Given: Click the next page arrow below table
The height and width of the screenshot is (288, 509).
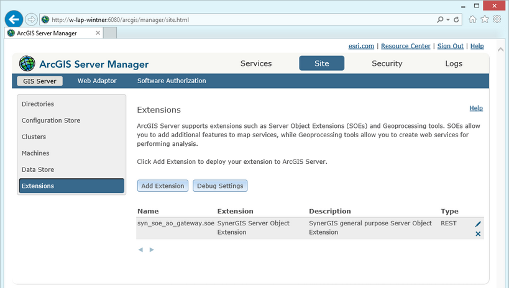Looking at the screenshot, I should click(x=152, y=250).
